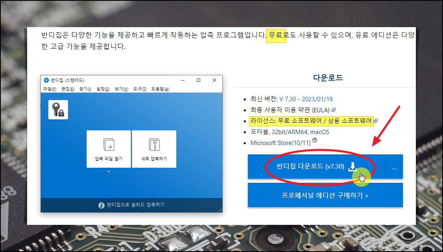Click the key and lock password icon
Viewport: 443px width, 252px height.
(x=58, y=110)
